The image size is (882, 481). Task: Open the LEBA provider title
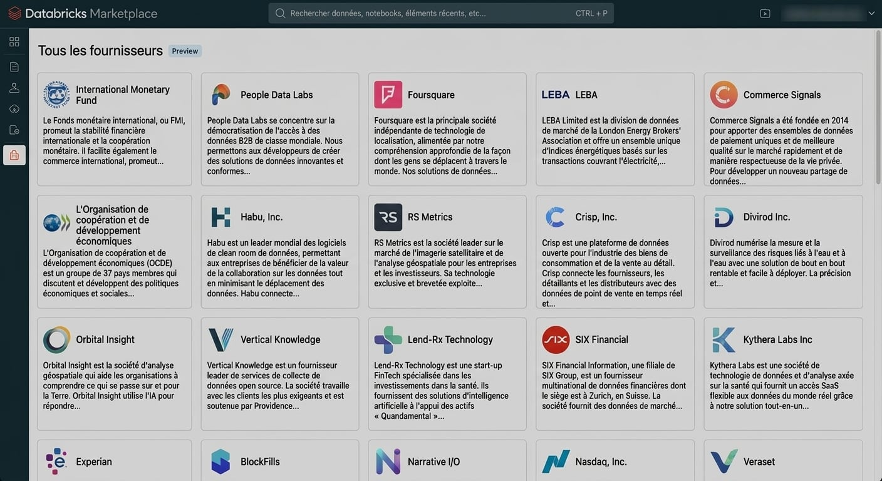click(x=586, y=95)
